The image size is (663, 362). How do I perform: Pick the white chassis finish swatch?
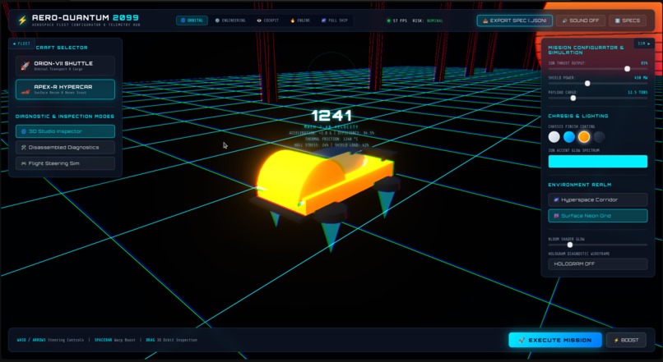tap(554, 137)
